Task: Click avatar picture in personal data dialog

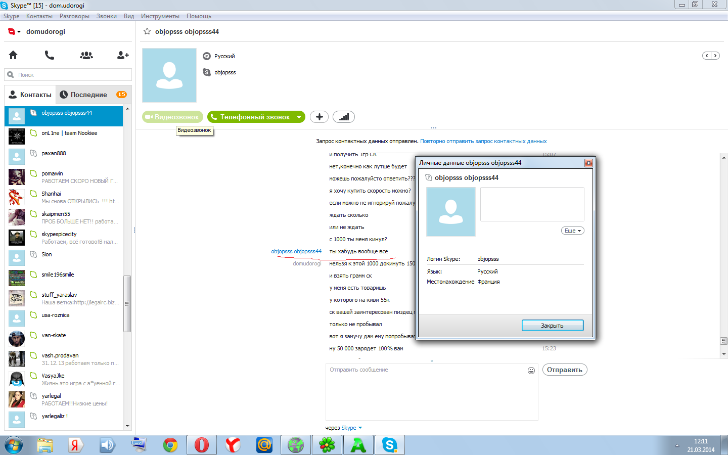Action: tap(451, 212)
